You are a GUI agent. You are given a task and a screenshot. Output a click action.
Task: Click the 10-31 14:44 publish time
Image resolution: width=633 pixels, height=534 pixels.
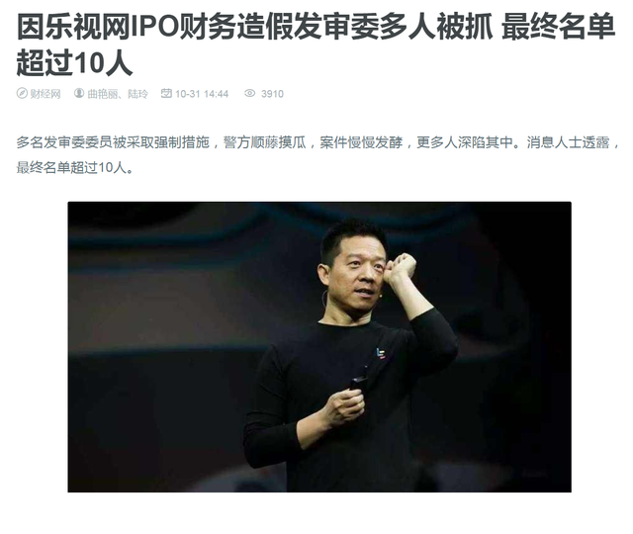tap(202, 94)
